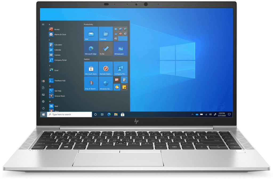273x180 pixels.
Task: Launch Groove Music from the app list
Action: (57, 96)
